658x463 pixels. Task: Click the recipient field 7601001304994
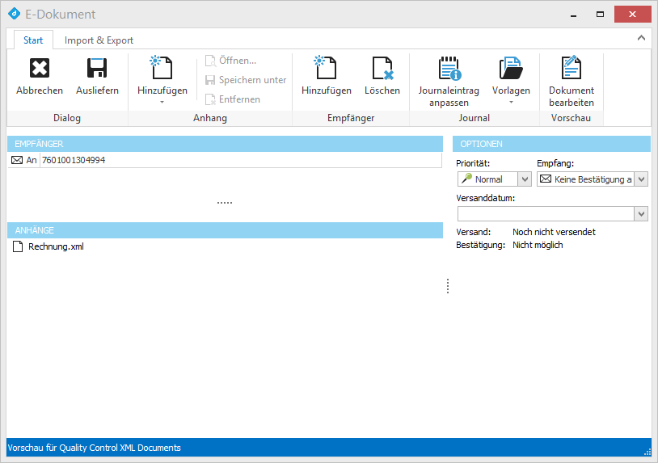pos(240,160)
